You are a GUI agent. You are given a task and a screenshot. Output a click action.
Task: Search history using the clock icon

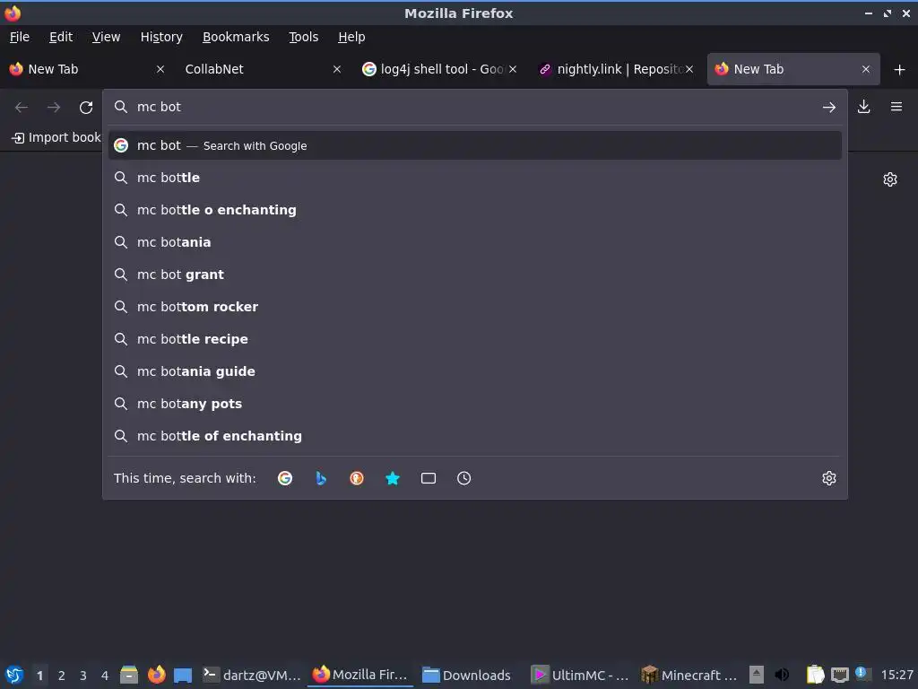pos(463,478)
